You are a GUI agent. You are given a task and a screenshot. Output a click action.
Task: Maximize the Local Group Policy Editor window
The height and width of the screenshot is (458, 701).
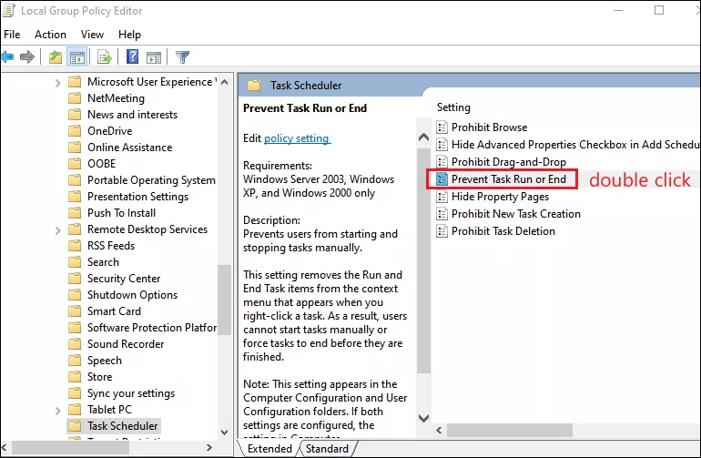659,10
